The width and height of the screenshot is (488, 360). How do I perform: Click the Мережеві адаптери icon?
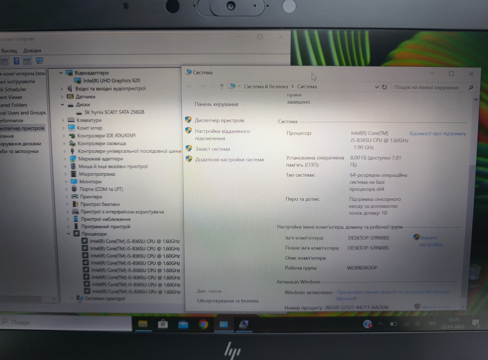click(x=73, y=158)
